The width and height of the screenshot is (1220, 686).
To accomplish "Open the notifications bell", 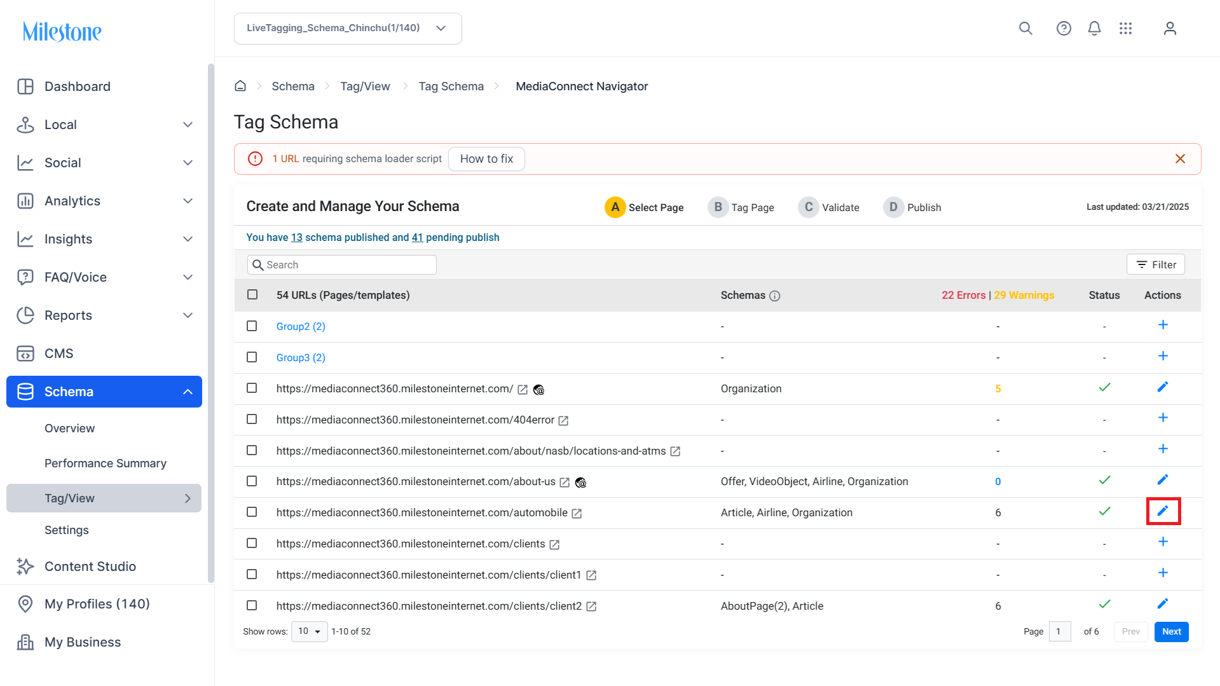I will pyautogui.click(x=1094, y=29).
